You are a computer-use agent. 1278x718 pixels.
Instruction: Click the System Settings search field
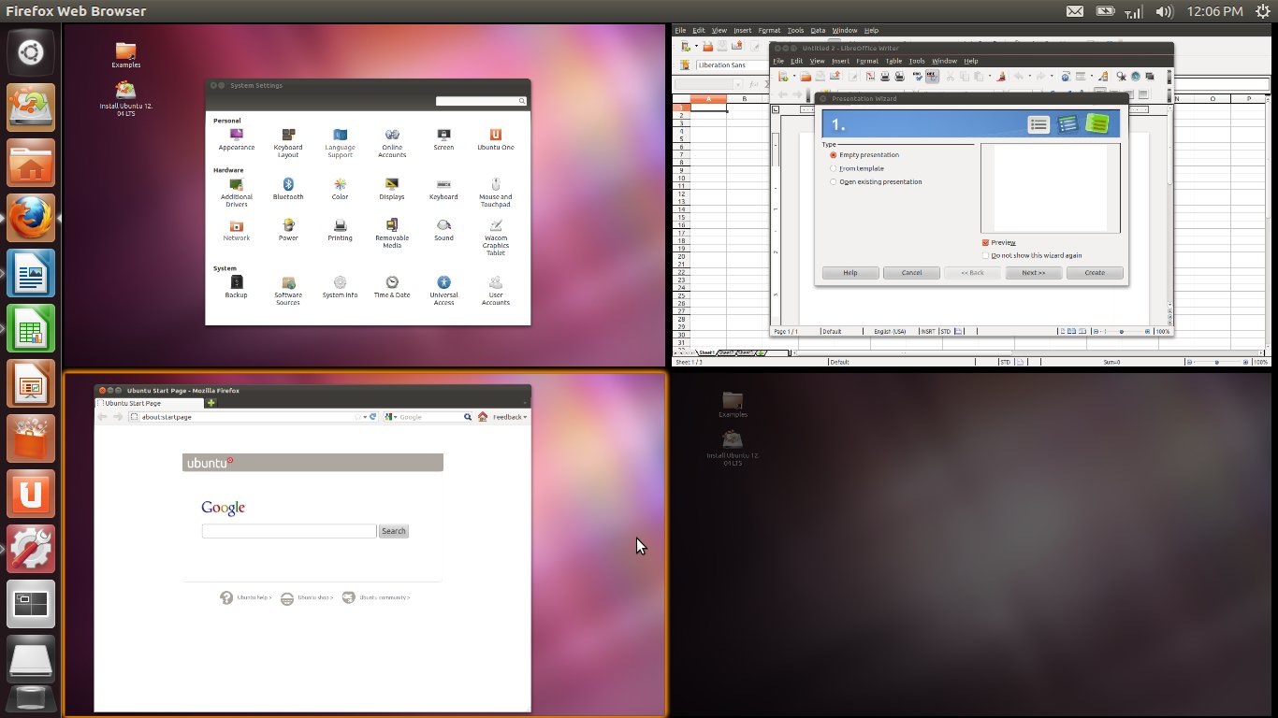click(x=481, y=101)
